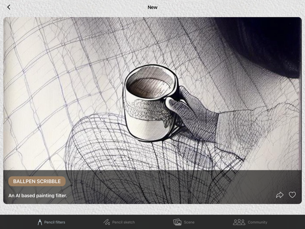This screenshot has height=229, width=305.
Task: Tap the Pencil filters pen icon
Action: (x=40, y=222)
